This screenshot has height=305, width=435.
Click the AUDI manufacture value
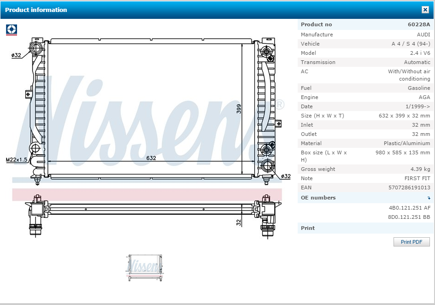click(423, 35)
